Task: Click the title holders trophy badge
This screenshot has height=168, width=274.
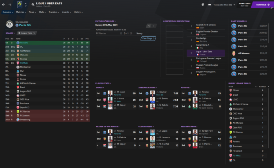Action: tap(10, 24)
